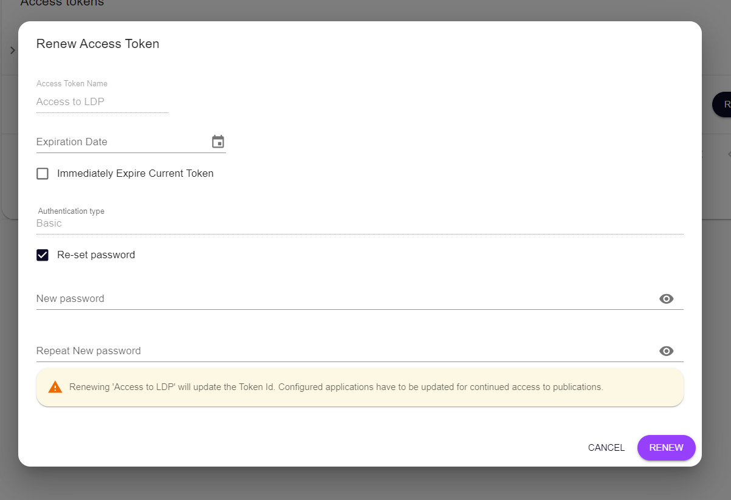Expand the row chevron behind the dialog
Image resolution: width=731 pixels, height=500 pixels.
click(12, 50)
